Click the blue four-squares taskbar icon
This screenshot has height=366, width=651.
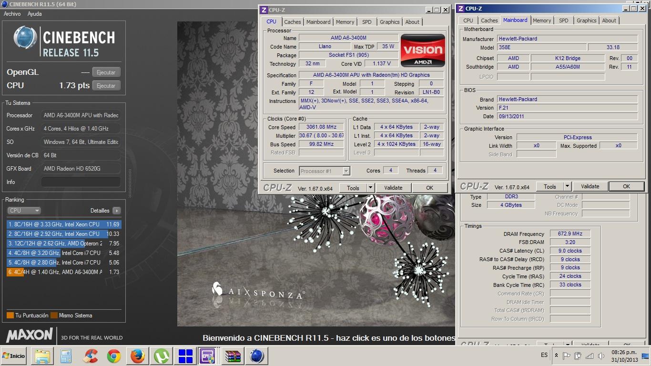click(x=185, y=356)
